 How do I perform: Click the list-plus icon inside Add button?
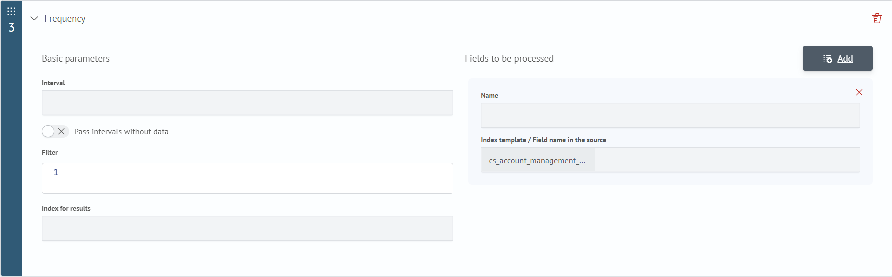click(x=828, y=59)
